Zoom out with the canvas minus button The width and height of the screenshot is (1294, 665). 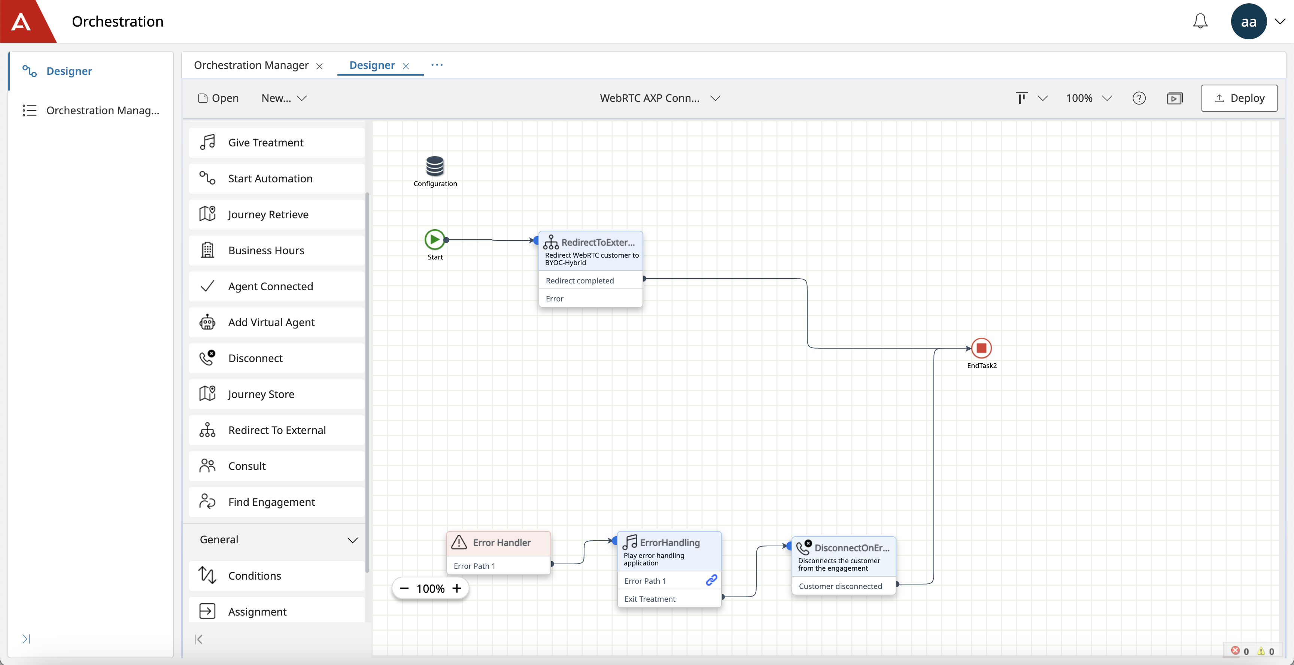point(404,588)
